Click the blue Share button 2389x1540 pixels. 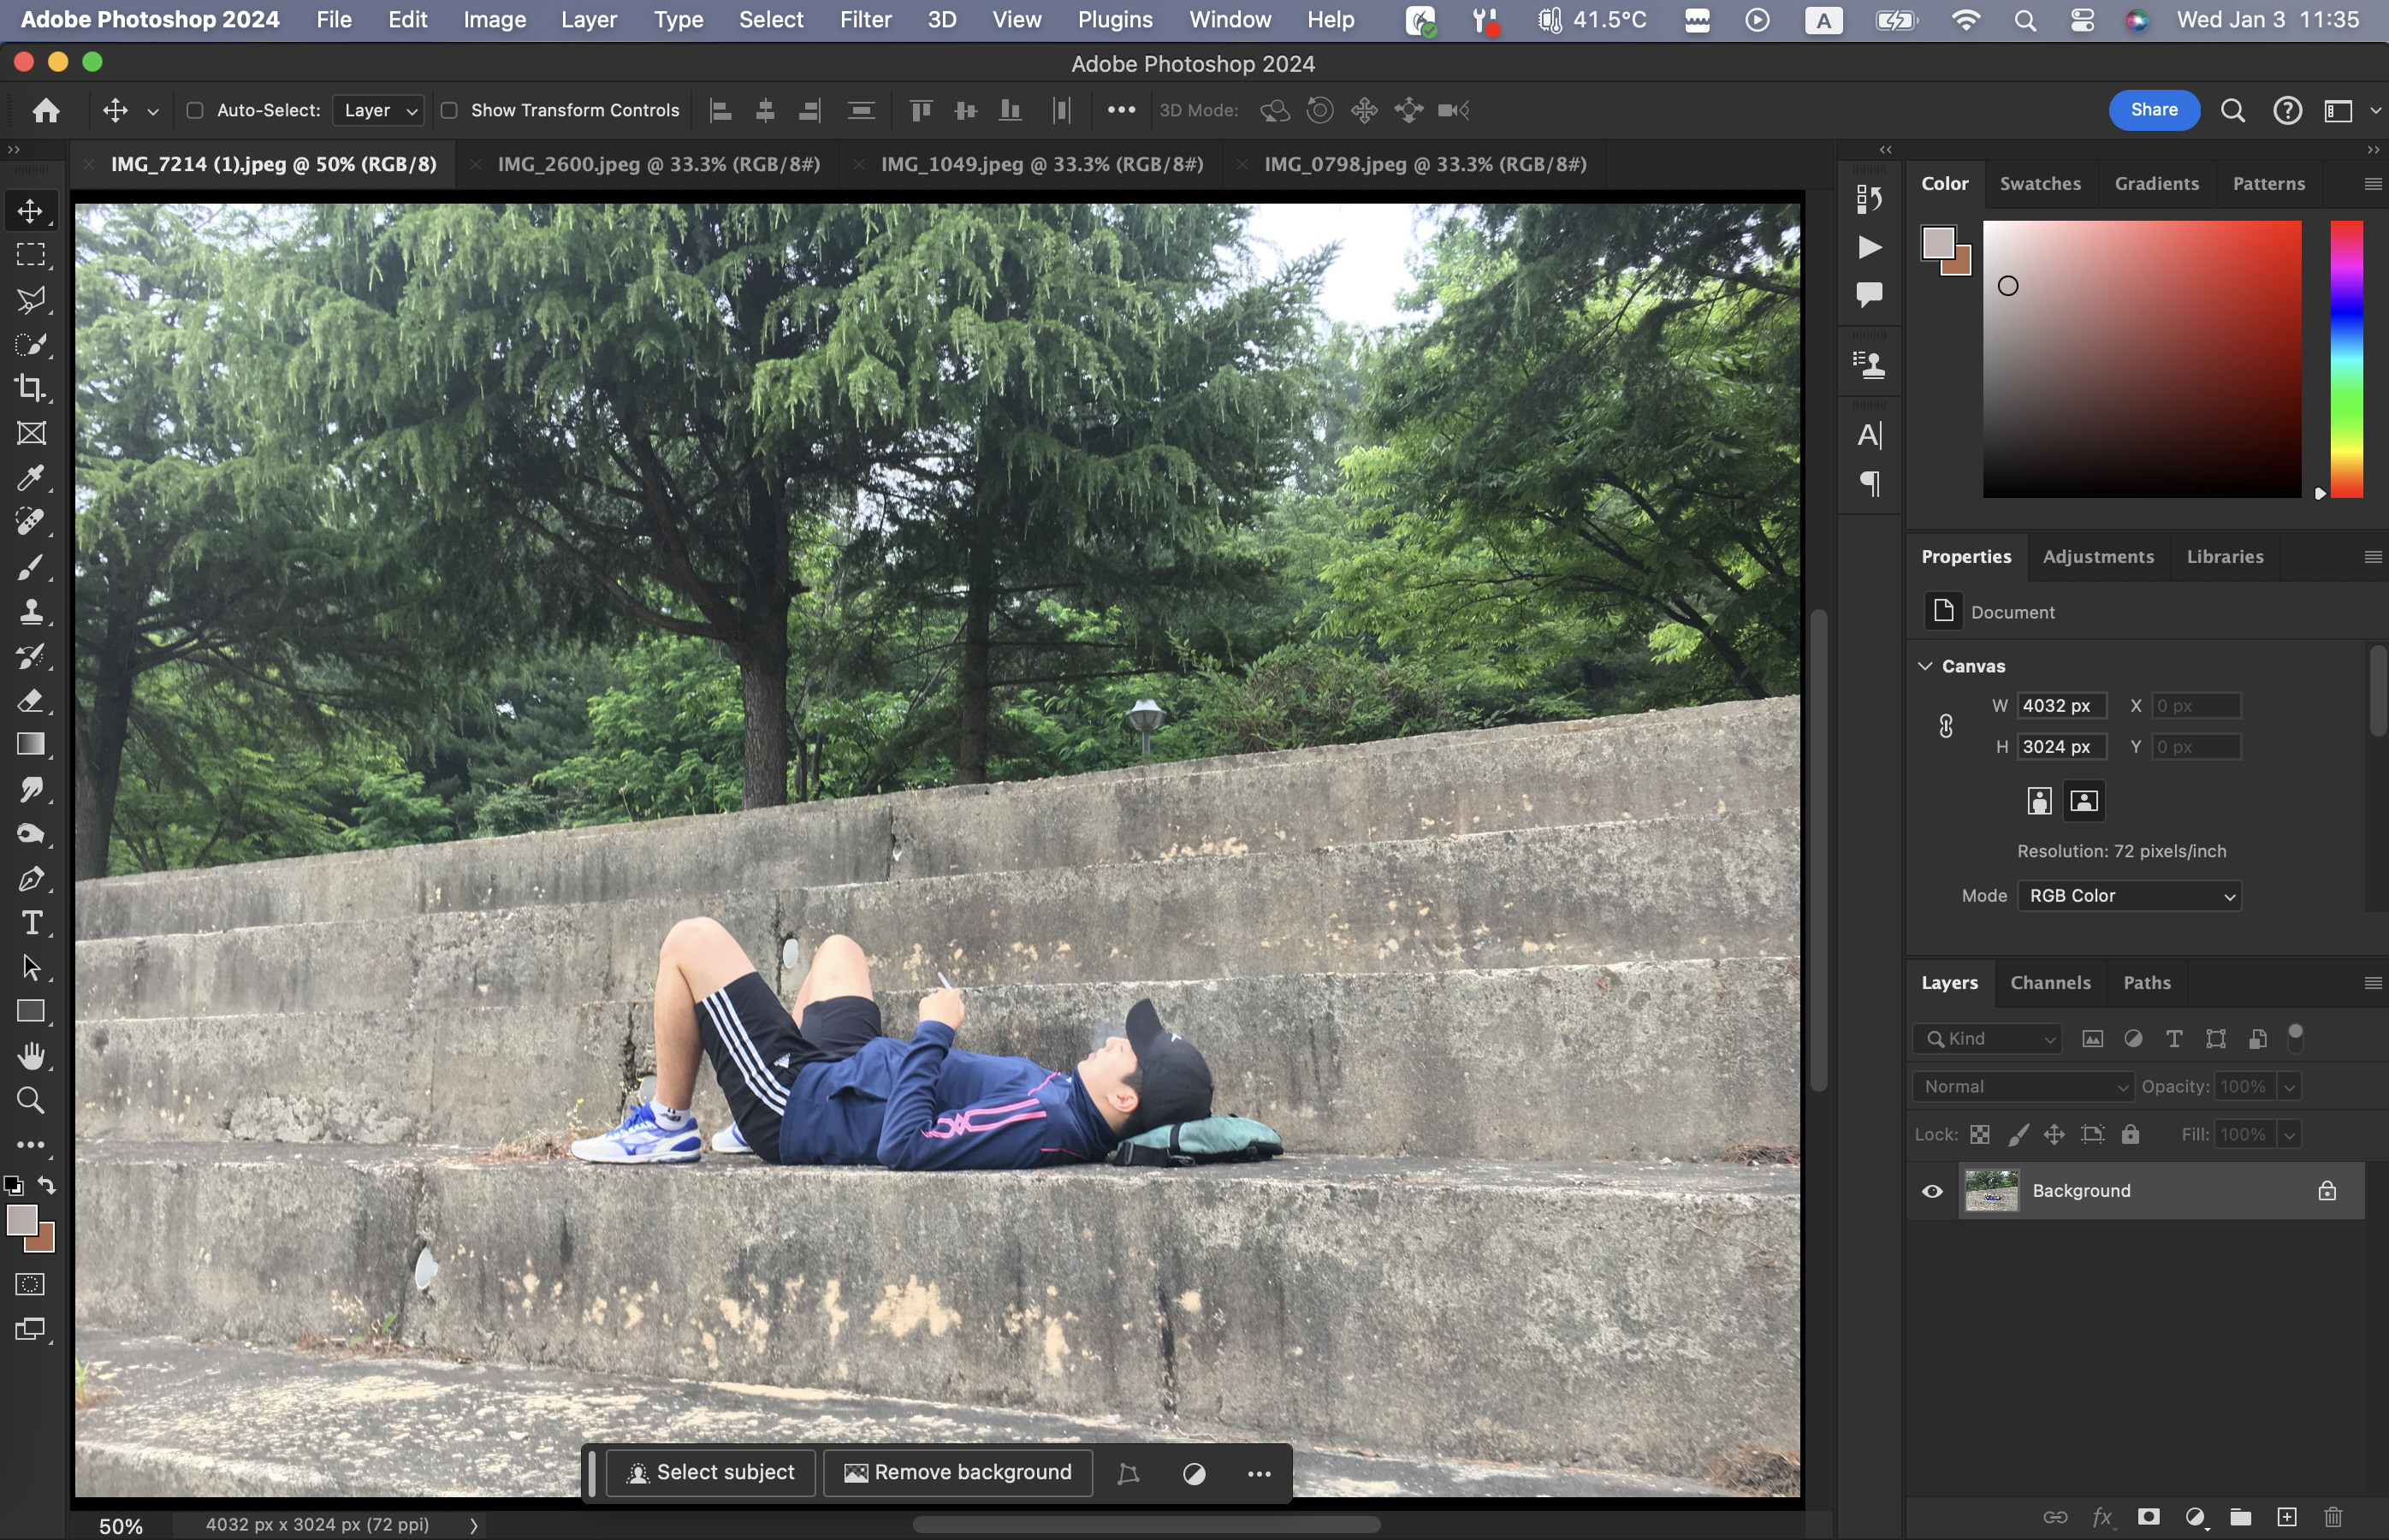pyautogui.click(x=2153, y=110)
